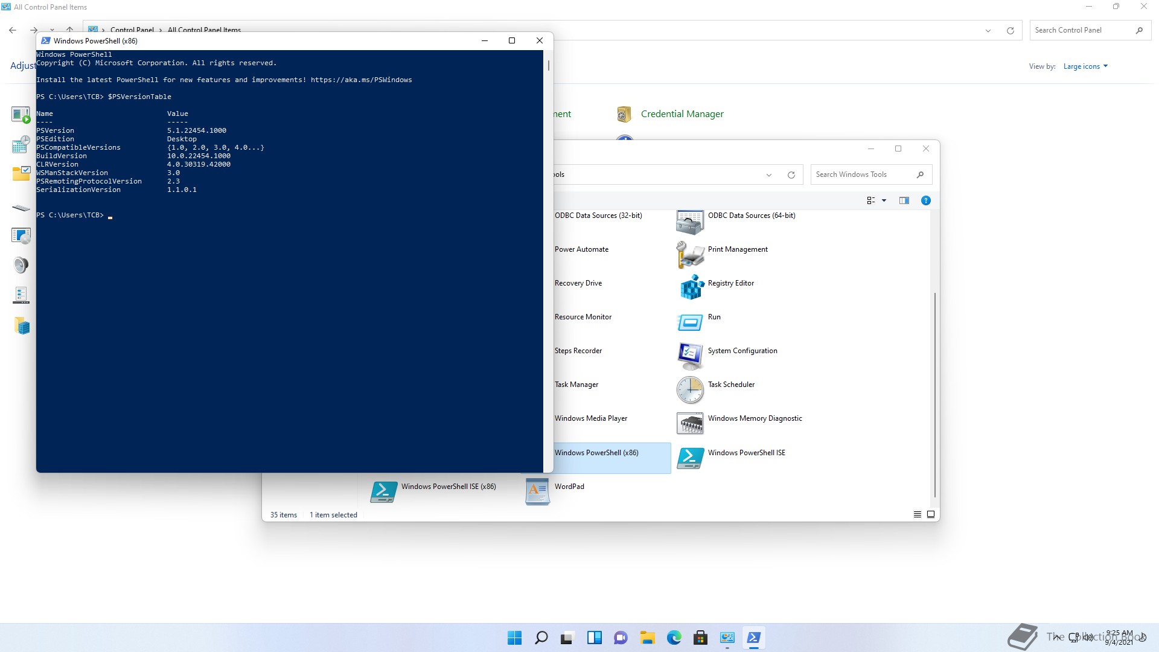This screenshot has width=1159, height=652.
Task: Select Recovery Drive item
Action: [x=578, y=283]
